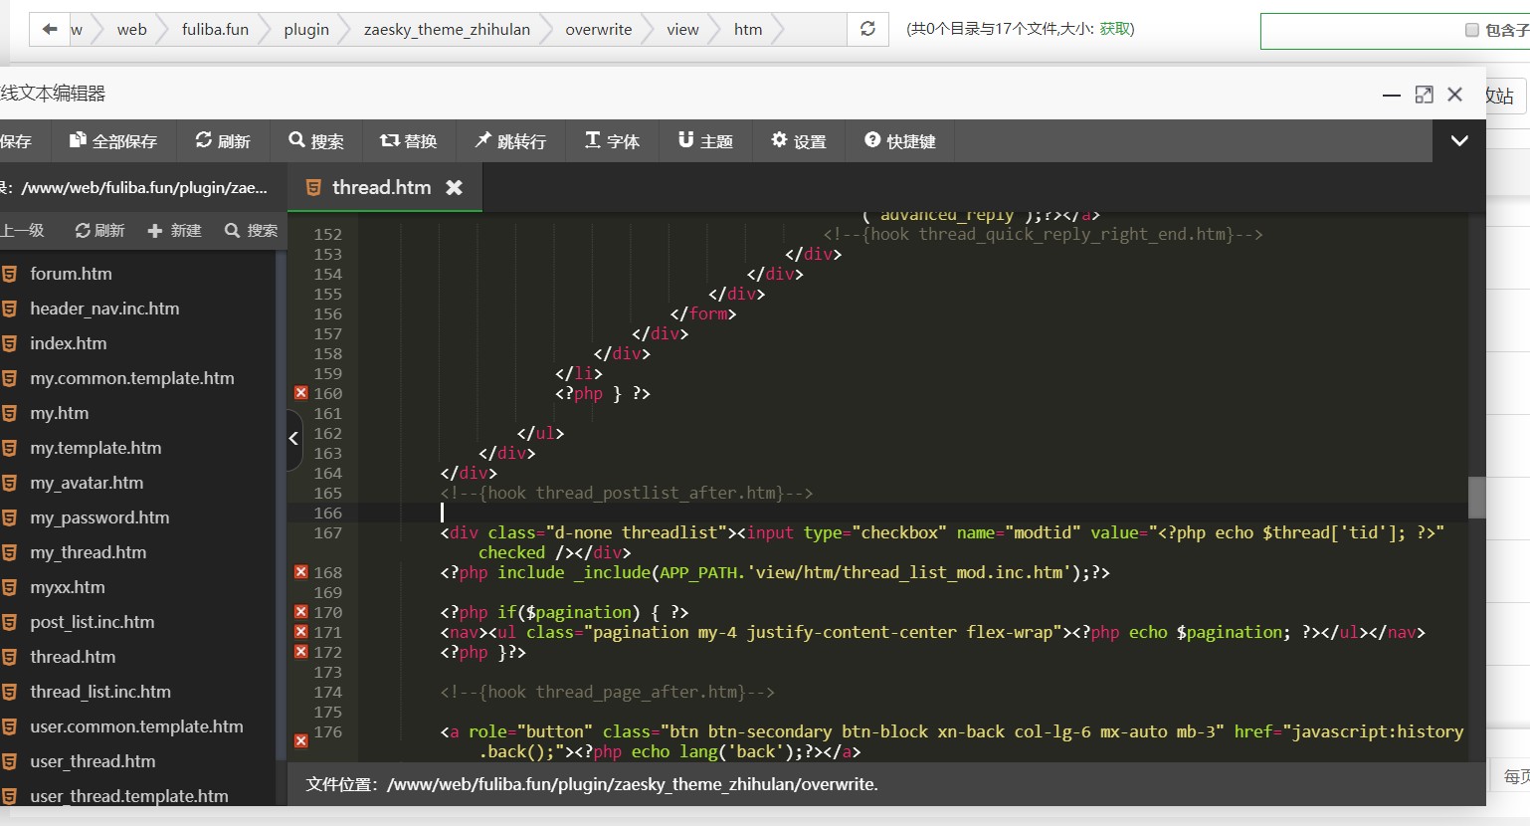Open post_list.inc.htm file
The height and width of the screenshot is (826, 1530).
pyautogui.click(x=92, y=622)
